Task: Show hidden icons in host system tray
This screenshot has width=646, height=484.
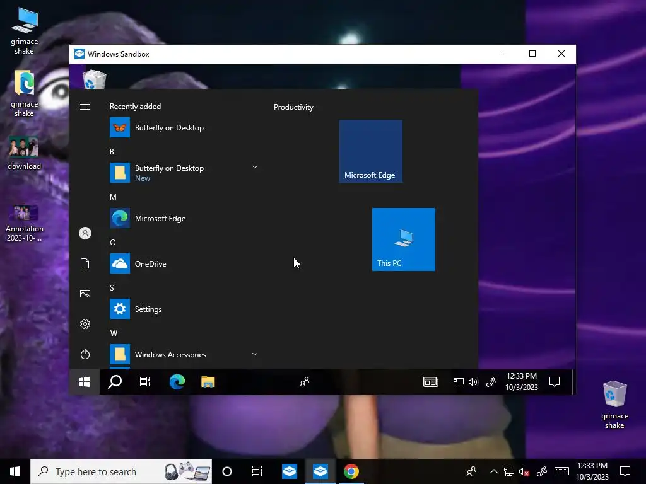Action: pos(494,471)
